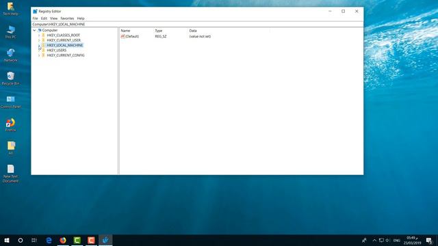This screenshot has width=438, height=246.
Task: Launch Edge from the taskbar
Action: point(49,240)
